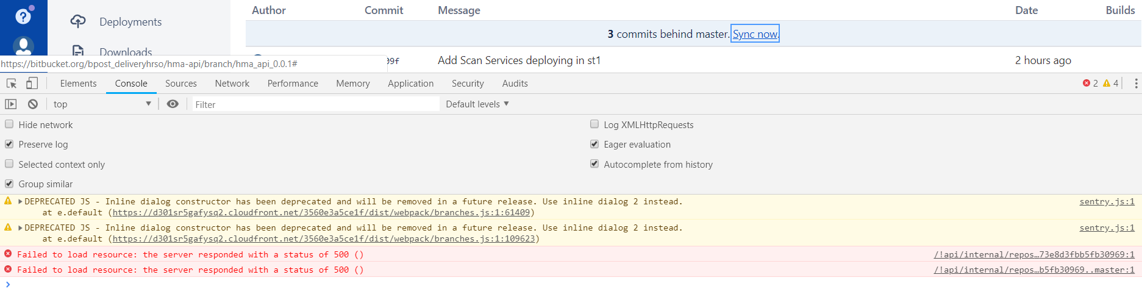This screenshot has width=1142, height=294.
Task: Click the '2 hours ago' date cell
Action: click(x=1043, y=60)
